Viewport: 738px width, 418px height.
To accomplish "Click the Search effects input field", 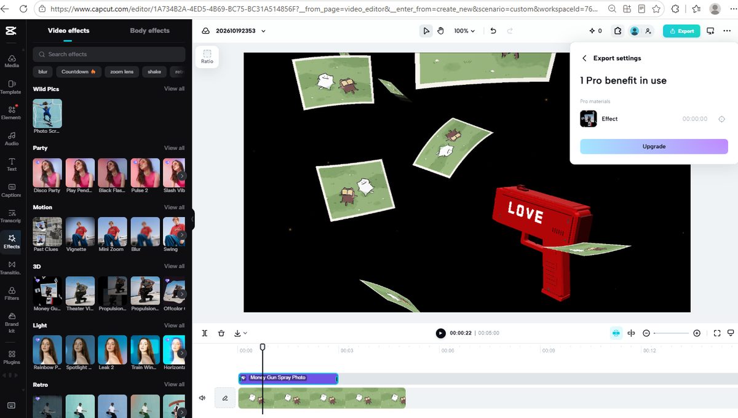I will 109,54.
